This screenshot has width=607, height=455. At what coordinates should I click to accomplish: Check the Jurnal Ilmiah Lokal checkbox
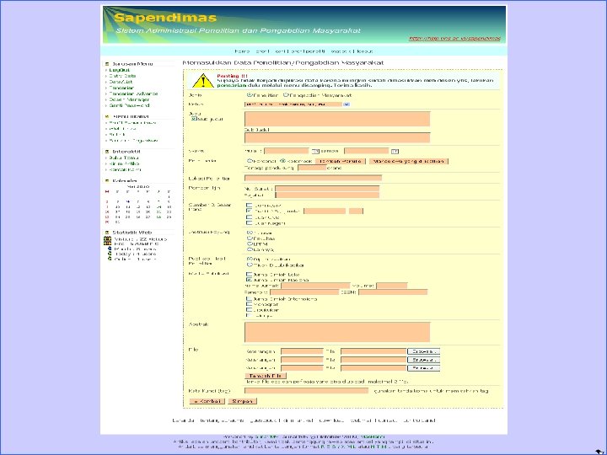[x=250, y=274]
